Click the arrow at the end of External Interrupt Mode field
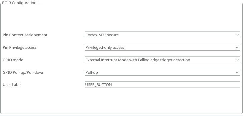The width and height of the screenshot is (243, 116). [x=237, y=60]
